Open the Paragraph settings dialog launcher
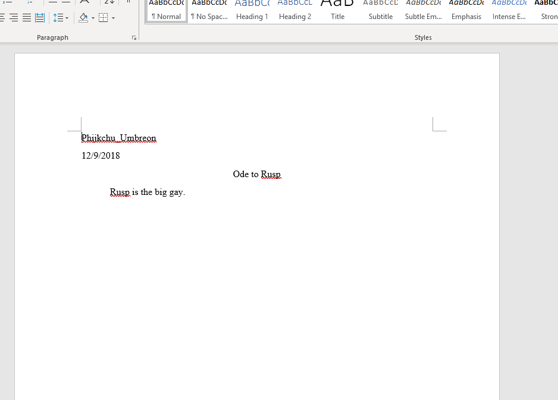The height and width of the screenshot is (400, 558). [134, 37]
